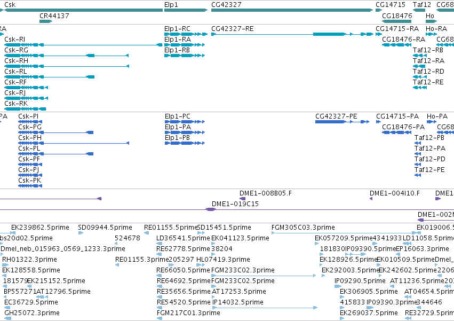Click the IP14032.5prime EST label
454x321 pixels.
coord(238,302)
